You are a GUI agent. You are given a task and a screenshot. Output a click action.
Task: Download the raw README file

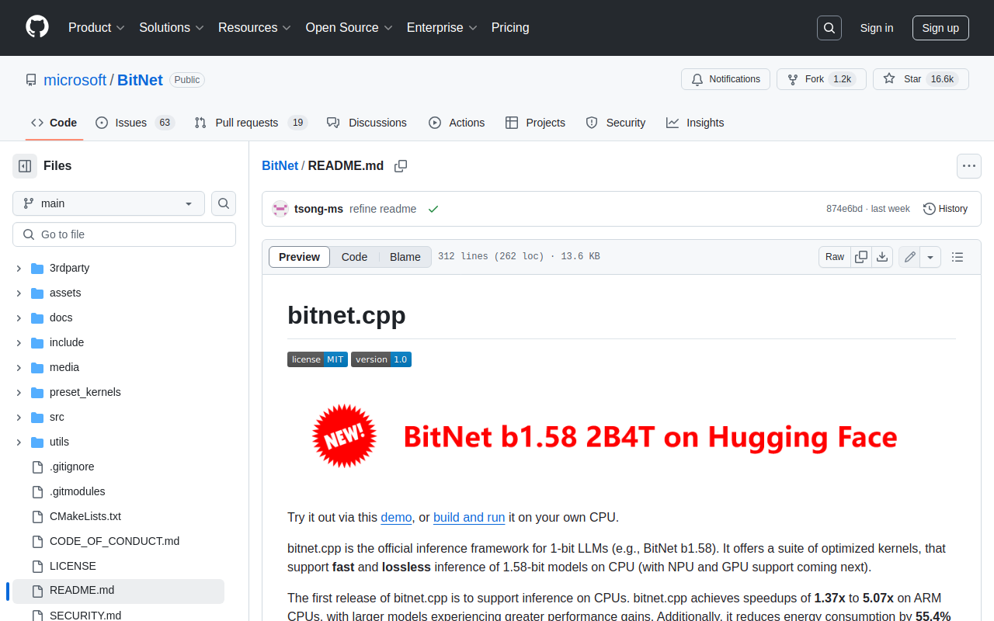coord(882,257)
